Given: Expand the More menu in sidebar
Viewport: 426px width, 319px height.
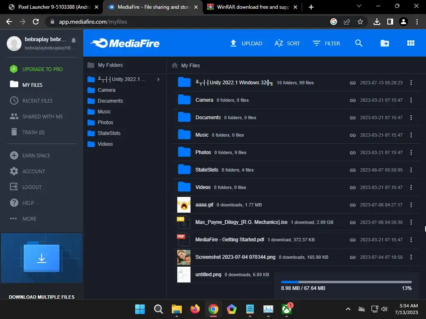Looking at the screenshot, I should 23,218.
